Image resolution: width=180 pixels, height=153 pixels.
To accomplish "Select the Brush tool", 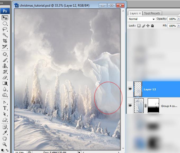I will click(5, 60).
